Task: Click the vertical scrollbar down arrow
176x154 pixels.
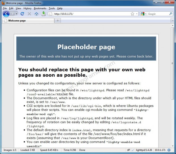Action: (172, 144)
